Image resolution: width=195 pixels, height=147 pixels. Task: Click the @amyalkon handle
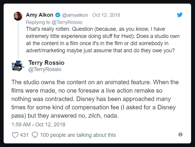click(73, 15)
